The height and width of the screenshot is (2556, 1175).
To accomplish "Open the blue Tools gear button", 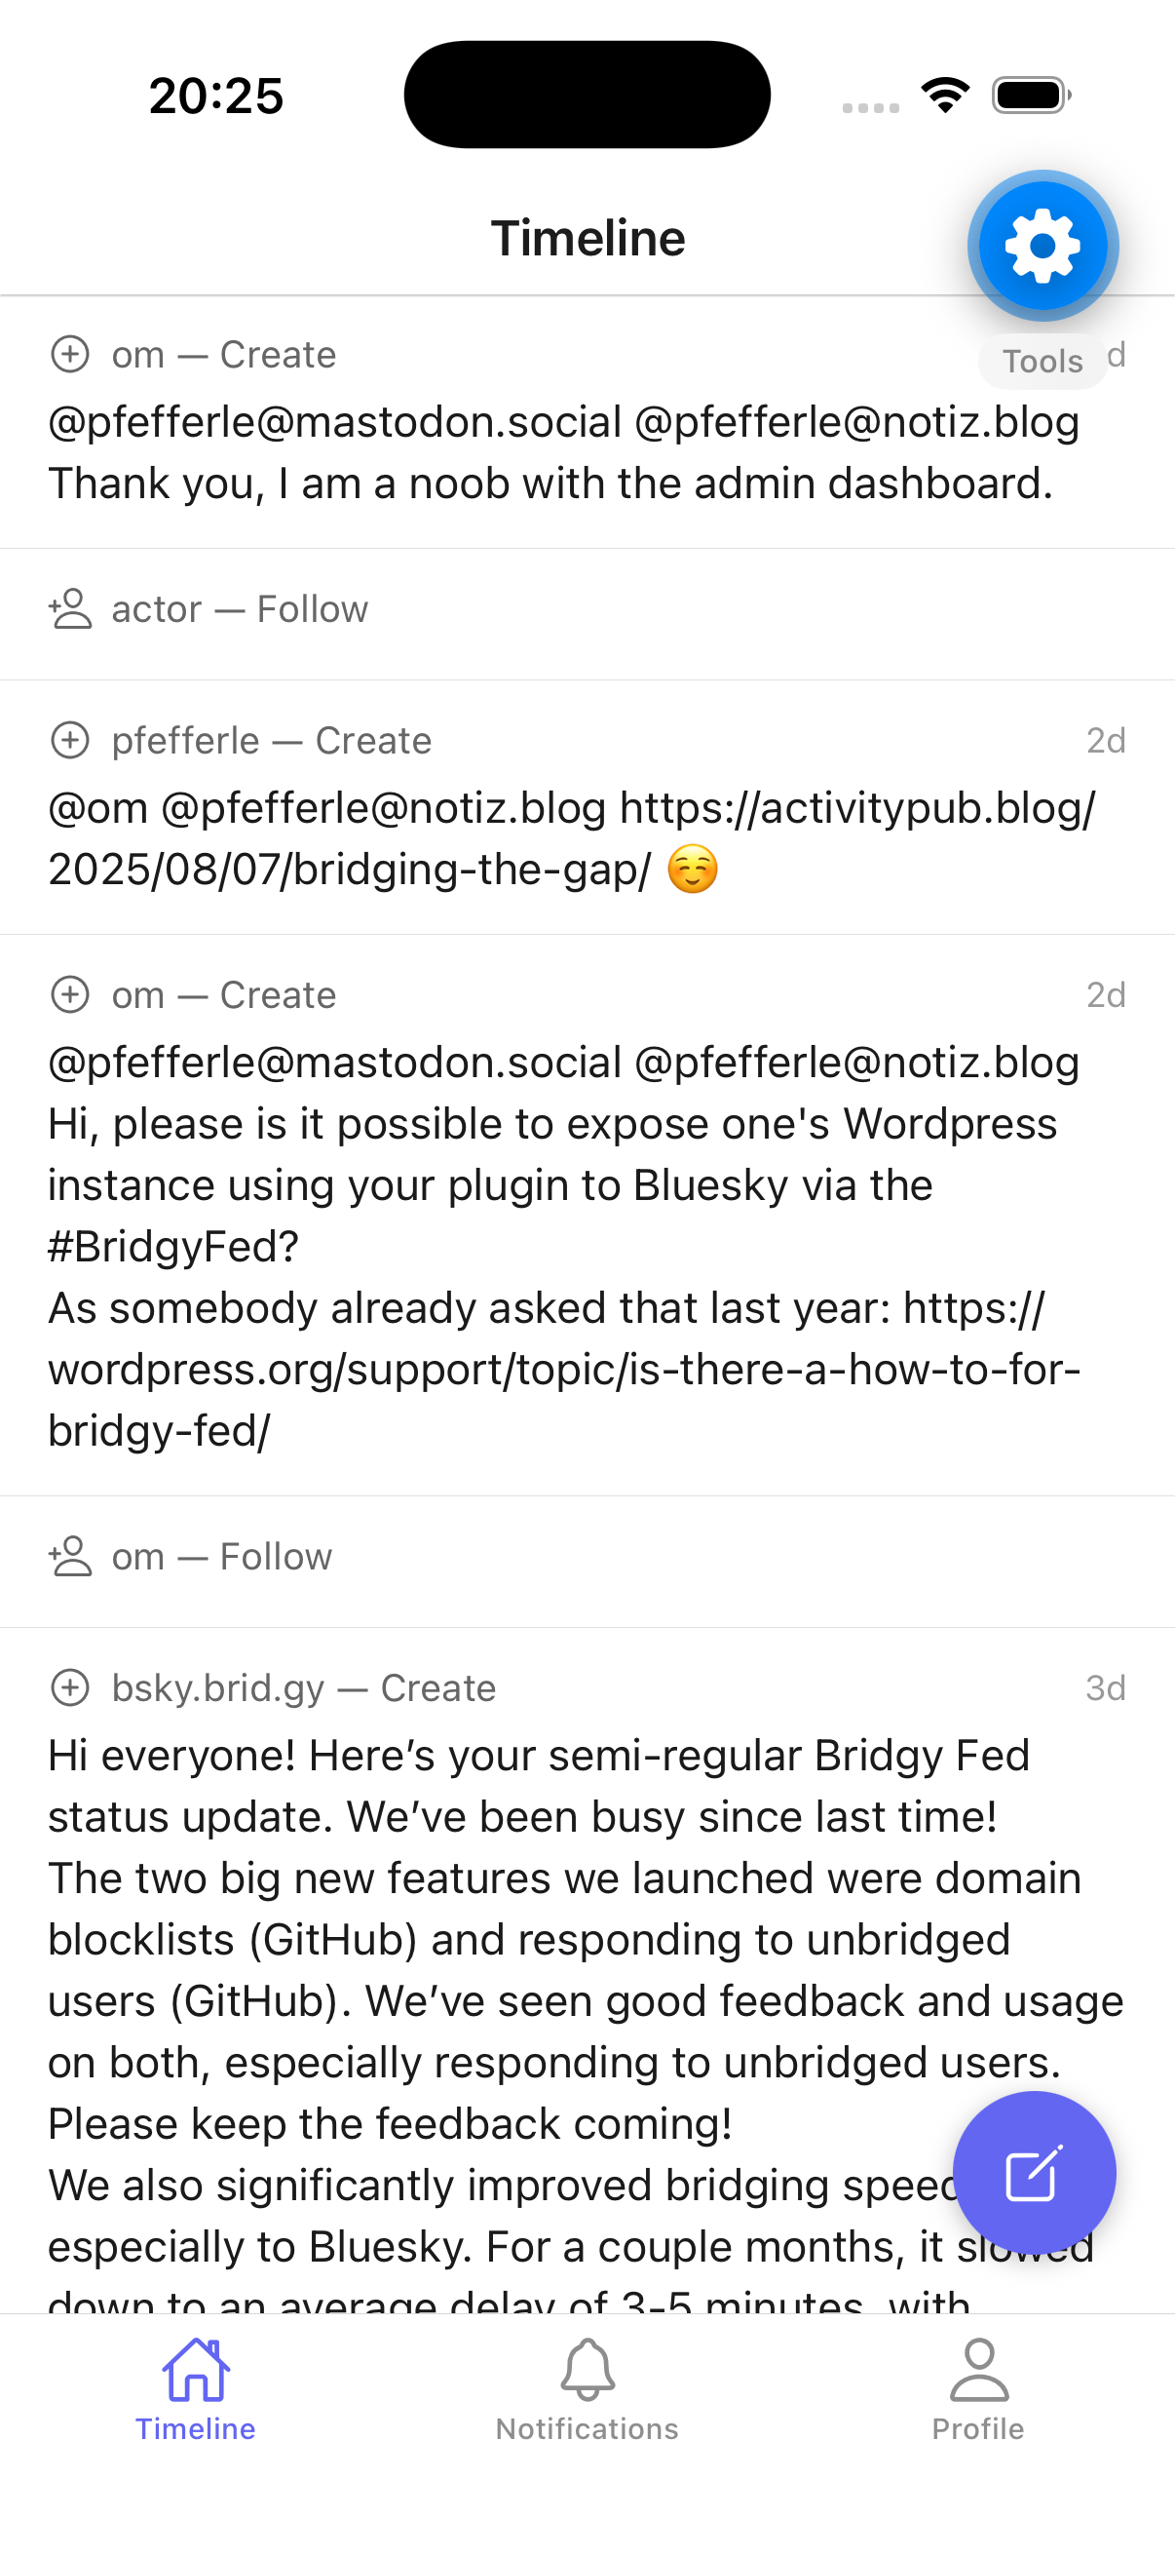I will coord(1042,246).
